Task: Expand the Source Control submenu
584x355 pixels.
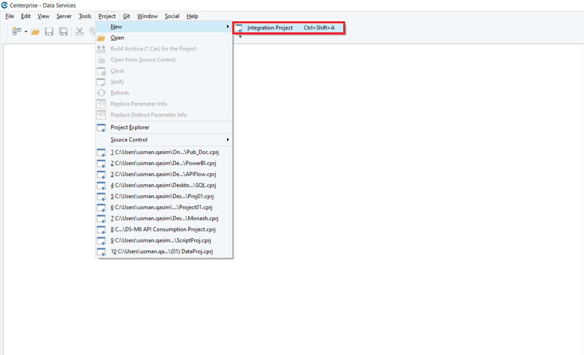Action: click(x=164, y=140)
